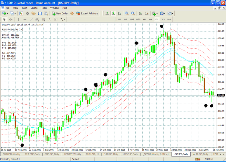Click the New Order button

[x=60, y=14]
